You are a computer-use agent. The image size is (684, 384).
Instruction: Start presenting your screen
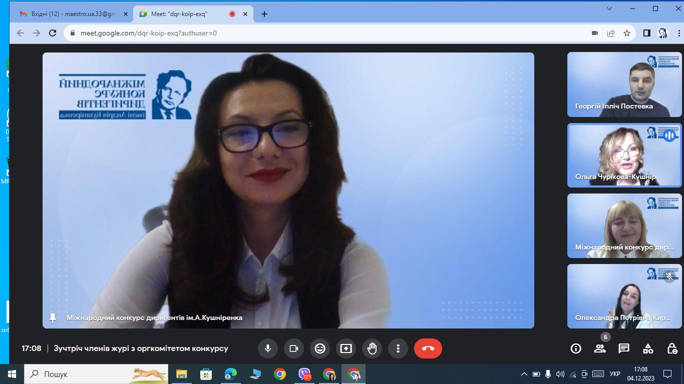coord(346,348)
